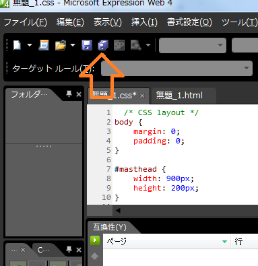The image size is (258, 266).
Task: Expand the Open folder dropdown arrow
Action: (73, 45)
